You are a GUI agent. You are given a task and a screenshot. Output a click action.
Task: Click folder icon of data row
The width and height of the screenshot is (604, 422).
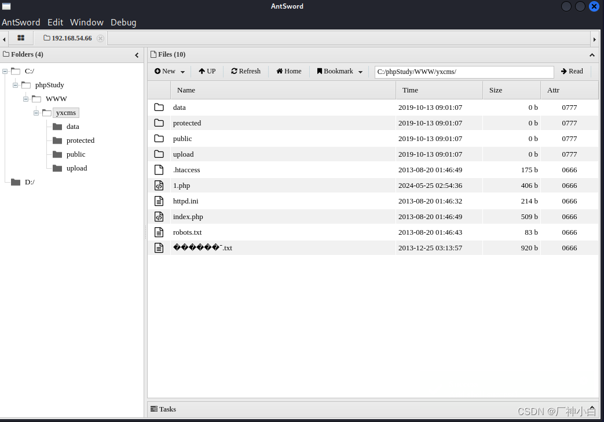click(x=159, y=108)
